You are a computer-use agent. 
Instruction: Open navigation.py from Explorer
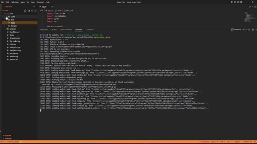click(15, 47)
